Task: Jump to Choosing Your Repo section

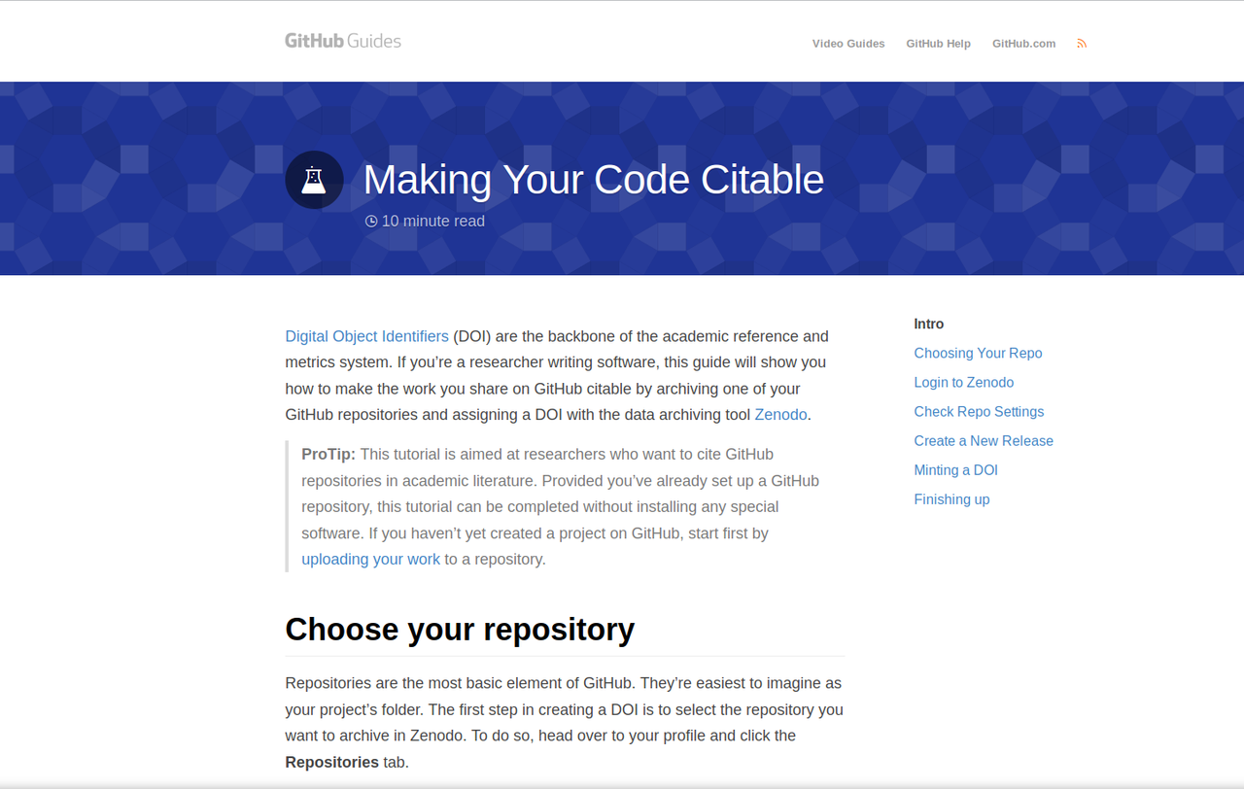Action: point(978,353)
